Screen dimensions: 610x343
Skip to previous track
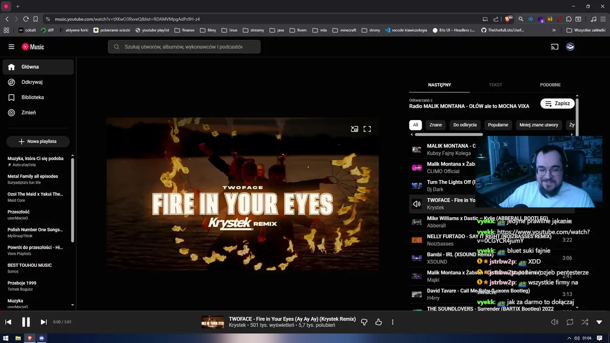click(8, 322)
